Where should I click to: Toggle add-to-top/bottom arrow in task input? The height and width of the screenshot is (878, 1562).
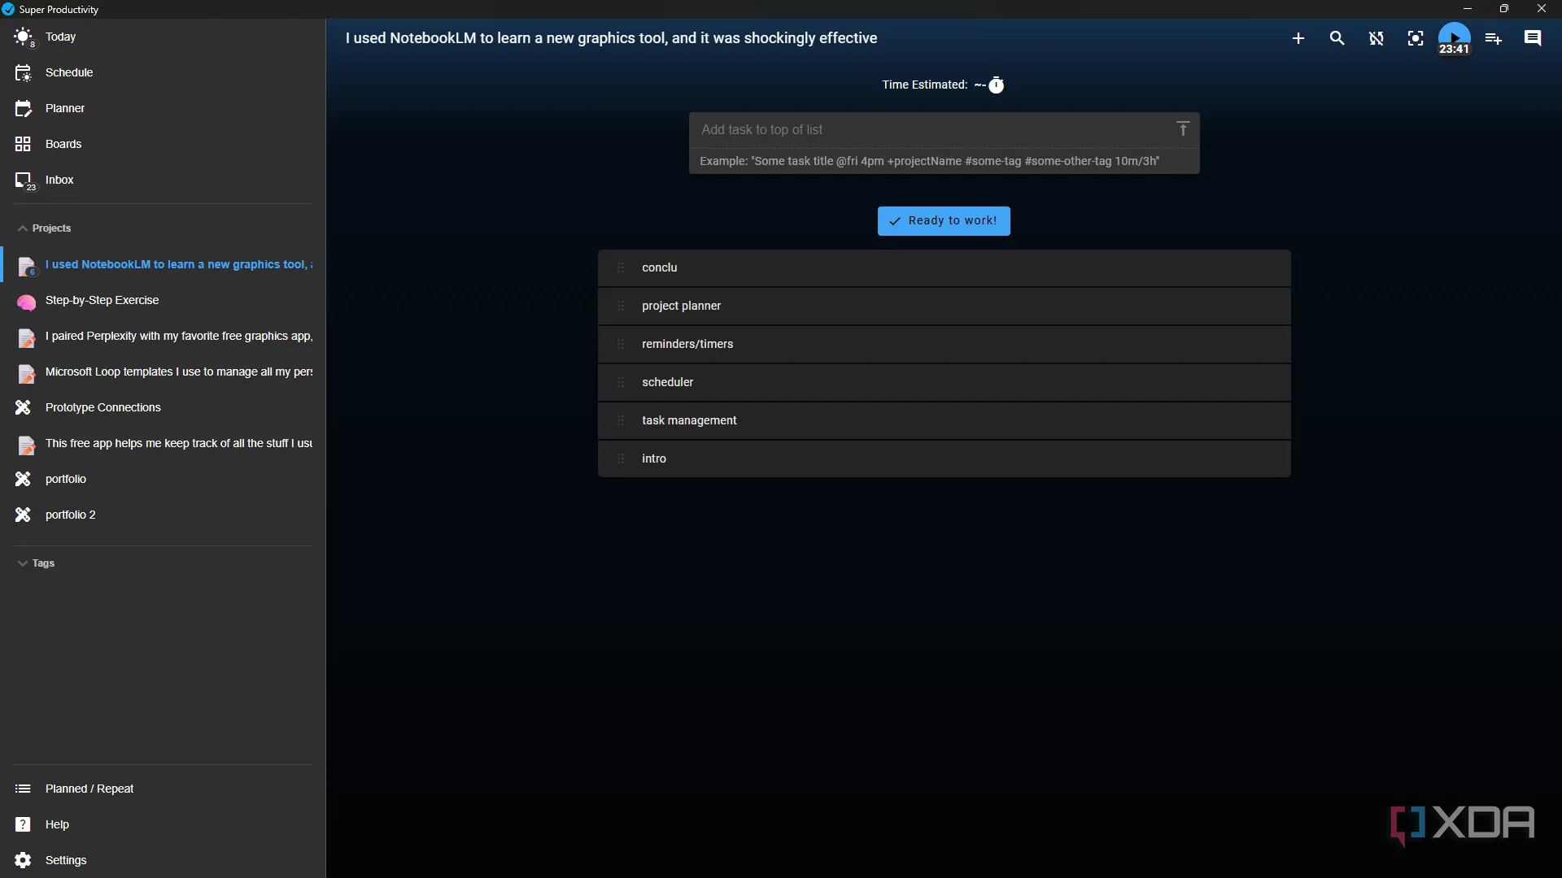click(x=1183, y=129)
